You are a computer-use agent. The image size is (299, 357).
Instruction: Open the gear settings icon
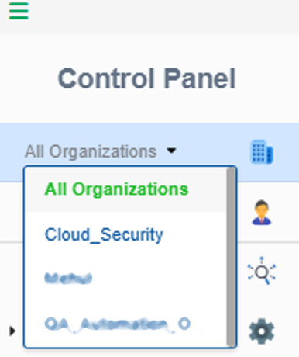click(x=262, y=331)
